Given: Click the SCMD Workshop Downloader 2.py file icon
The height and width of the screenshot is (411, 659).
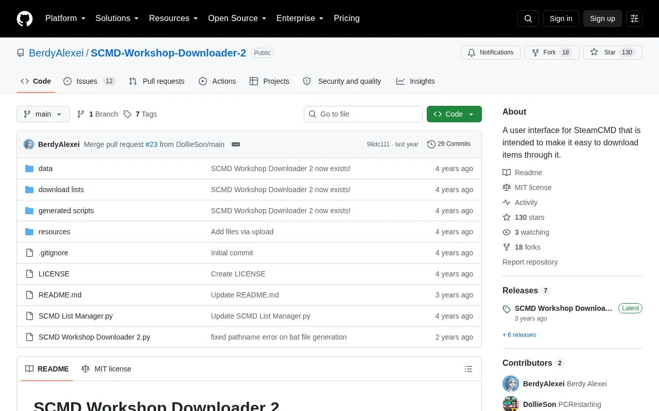Looking at the screenshot, I should 29,337.
